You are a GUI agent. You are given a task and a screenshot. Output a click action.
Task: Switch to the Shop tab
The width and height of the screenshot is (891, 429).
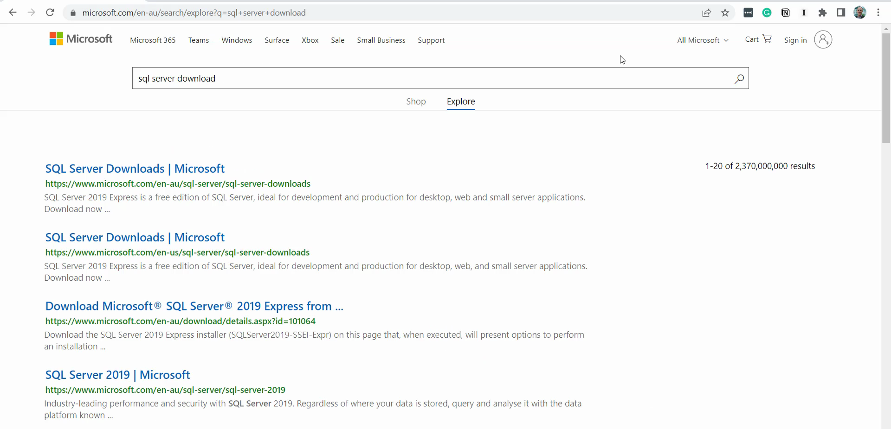416,101
